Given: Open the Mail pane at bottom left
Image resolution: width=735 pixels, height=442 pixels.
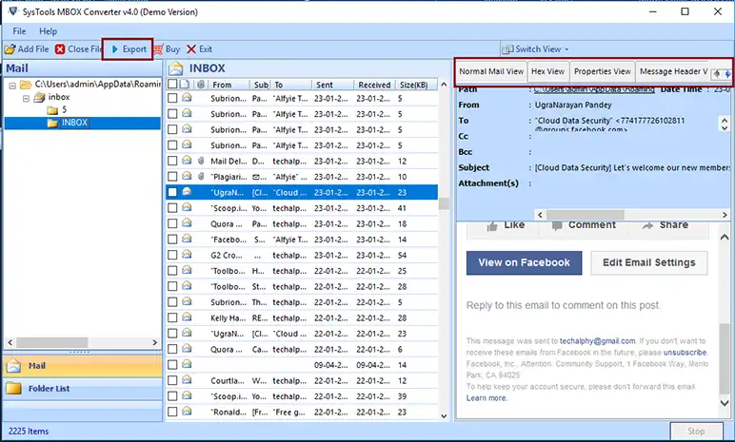Looking at the screenshot, I should (x=83, y=366).
